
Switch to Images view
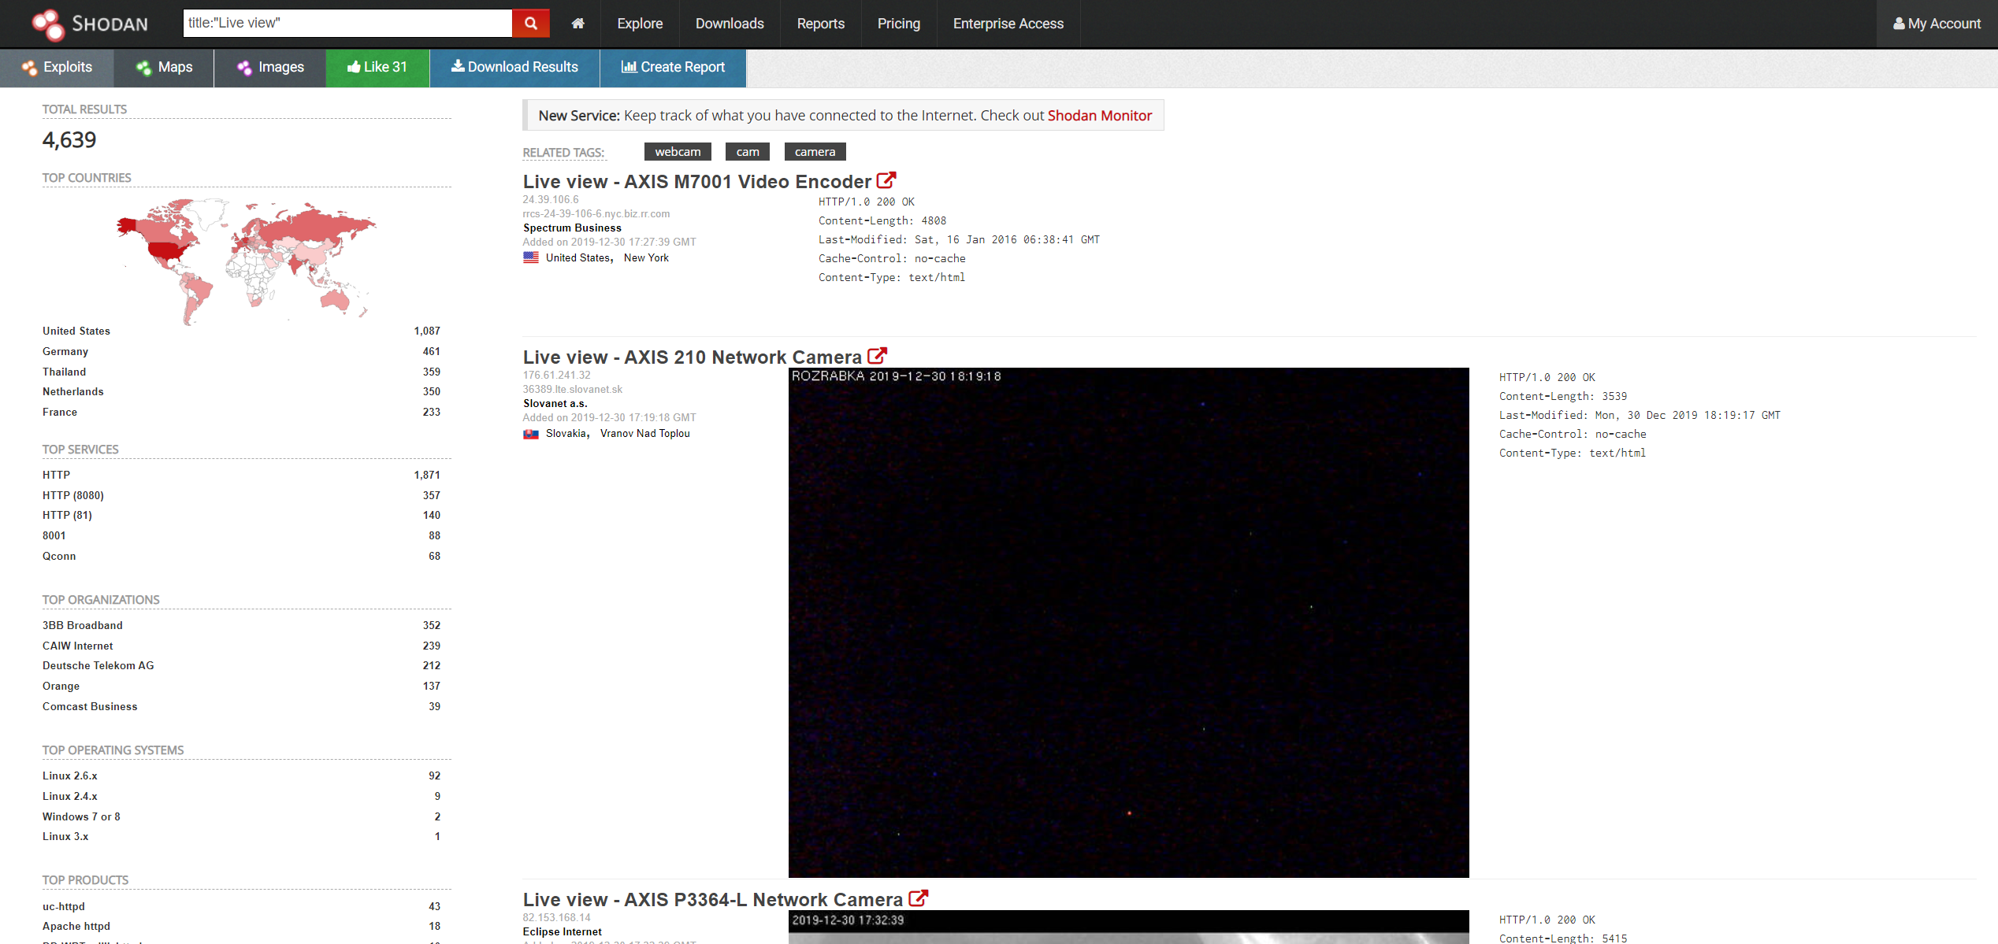(270, 68)
